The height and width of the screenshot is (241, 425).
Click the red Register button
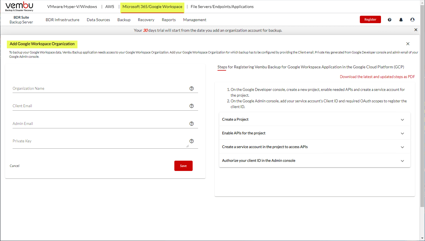coord(370,19)
